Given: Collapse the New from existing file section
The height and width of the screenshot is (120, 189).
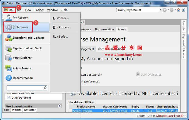Looking at the screenshot, I should click(x=59, y=106).
